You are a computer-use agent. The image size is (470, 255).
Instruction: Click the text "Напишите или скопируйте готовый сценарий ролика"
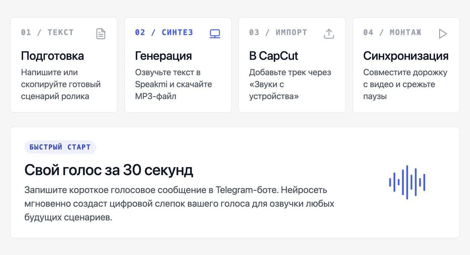(61, 84)
